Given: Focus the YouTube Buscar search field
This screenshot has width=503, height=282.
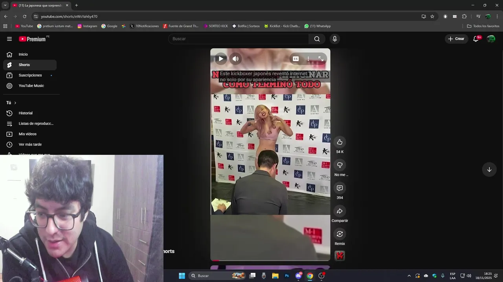Looking at the screenshot, I should tap(239, 39).
